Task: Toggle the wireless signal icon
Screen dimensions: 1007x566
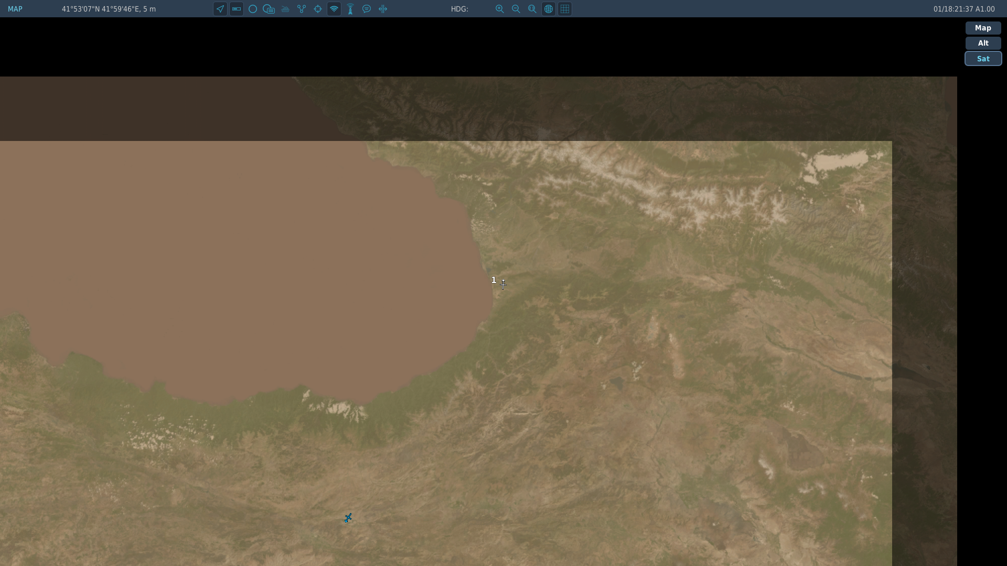Action: [x=334, y=9]
